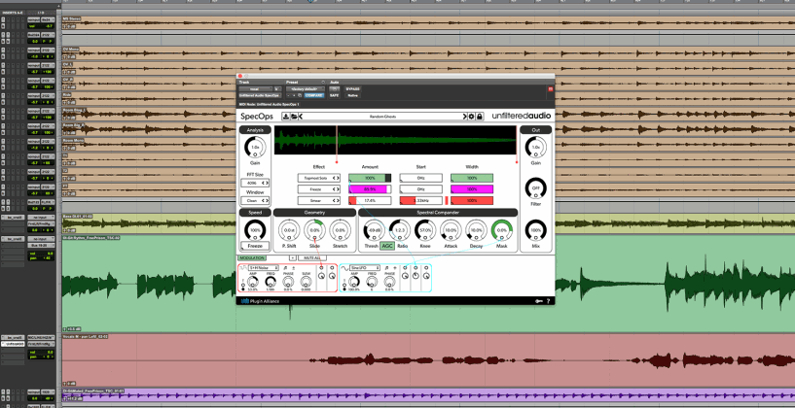The height and width of the screenshot is (408, 795).
Task: Open the help question mark icon
Action: tap(549, 301)
